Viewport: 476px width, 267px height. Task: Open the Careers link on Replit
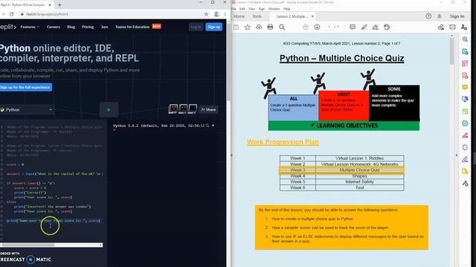[x=54, y=27]
